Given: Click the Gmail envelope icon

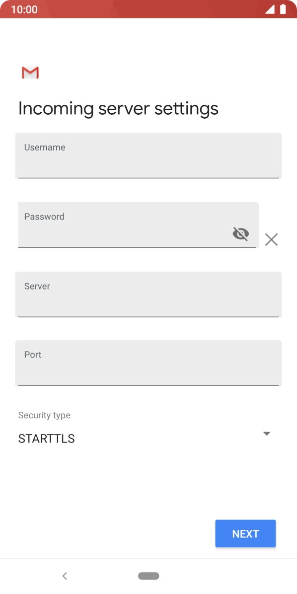Looking at the screenshot, I should click(x=30, y=73).
